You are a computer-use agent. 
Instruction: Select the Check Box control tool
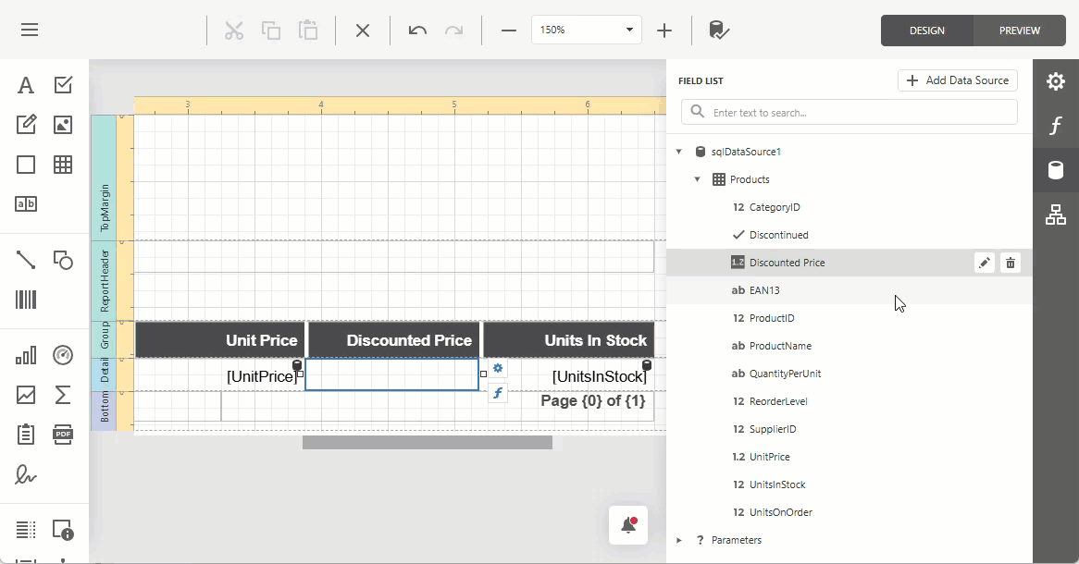pyautogui.click(x=63, y=85)
